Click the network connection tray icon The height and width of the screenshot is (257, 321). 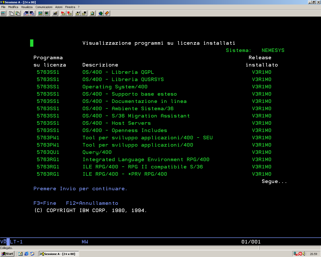(295, 254)
